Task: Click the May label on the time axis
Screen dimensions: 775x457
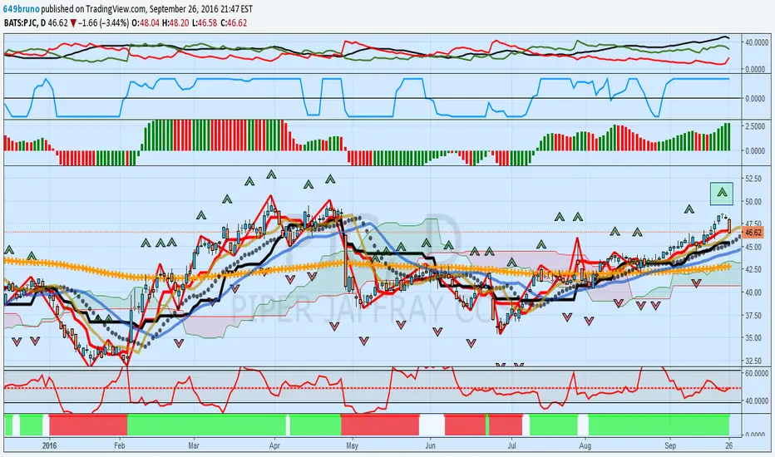Action: pos(352,445)
